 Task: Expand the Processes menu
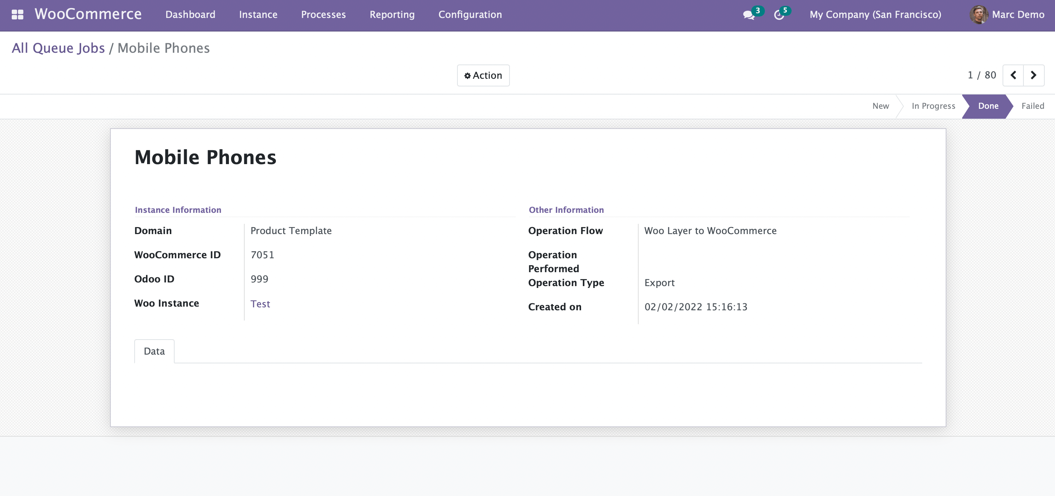click(323, 15)
